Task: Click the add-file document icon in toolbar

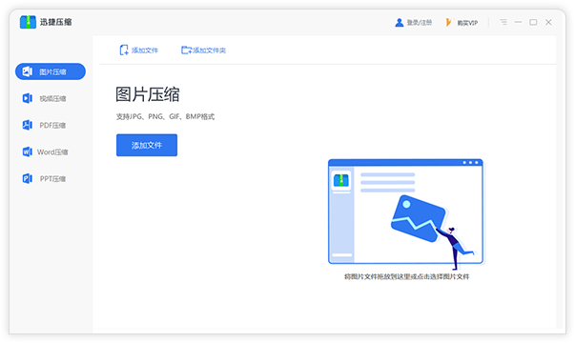Action: [x=124, y=50]
